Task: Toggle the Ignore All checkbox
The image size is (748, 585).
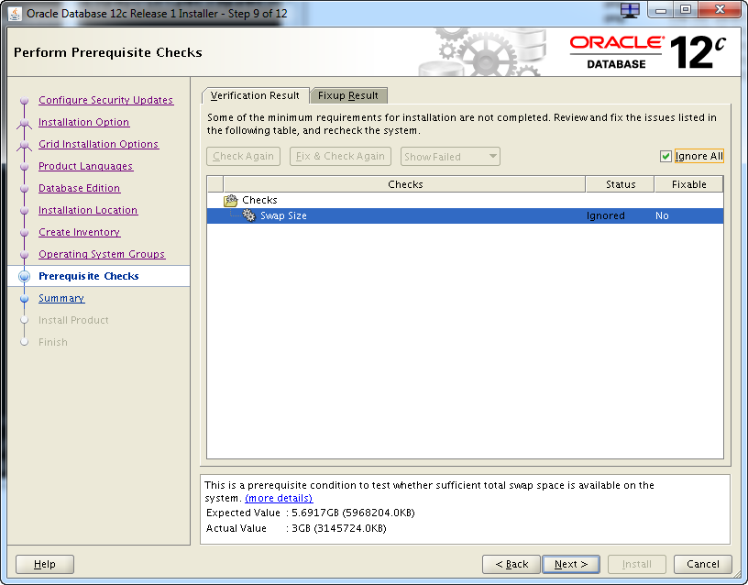Action: point(665,157)
